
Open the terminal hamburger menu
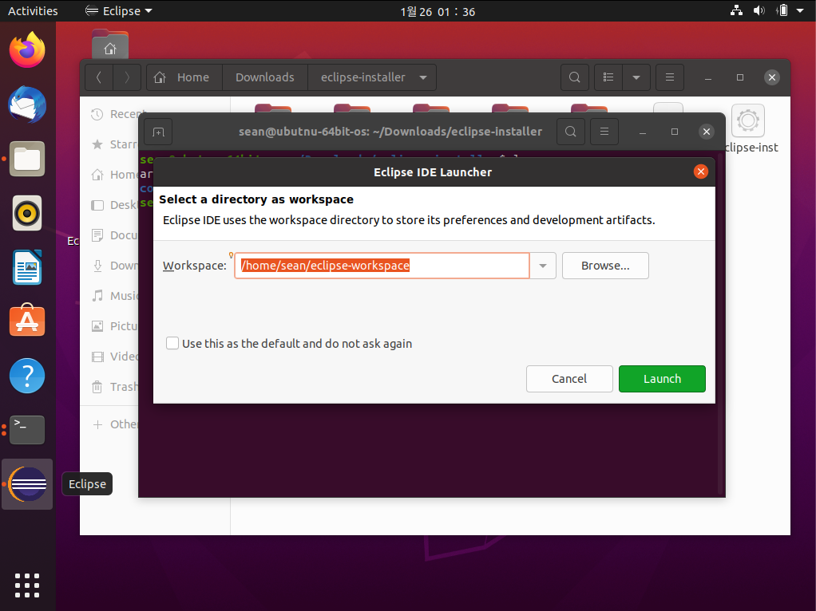[x=604, y=132]
